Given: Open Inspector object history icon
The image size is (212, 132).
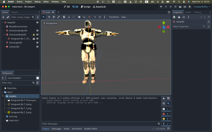Looking at the screenshot, I should [209, 17].
